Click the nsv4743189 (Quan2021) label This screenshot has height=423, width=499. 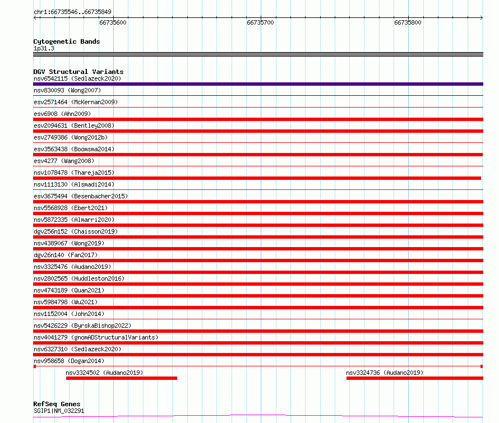point(69,290)
